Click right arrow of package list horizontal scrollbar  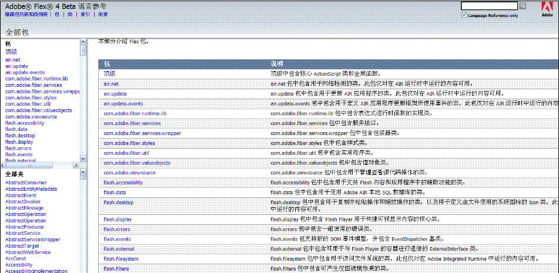(x=76, y=166)
